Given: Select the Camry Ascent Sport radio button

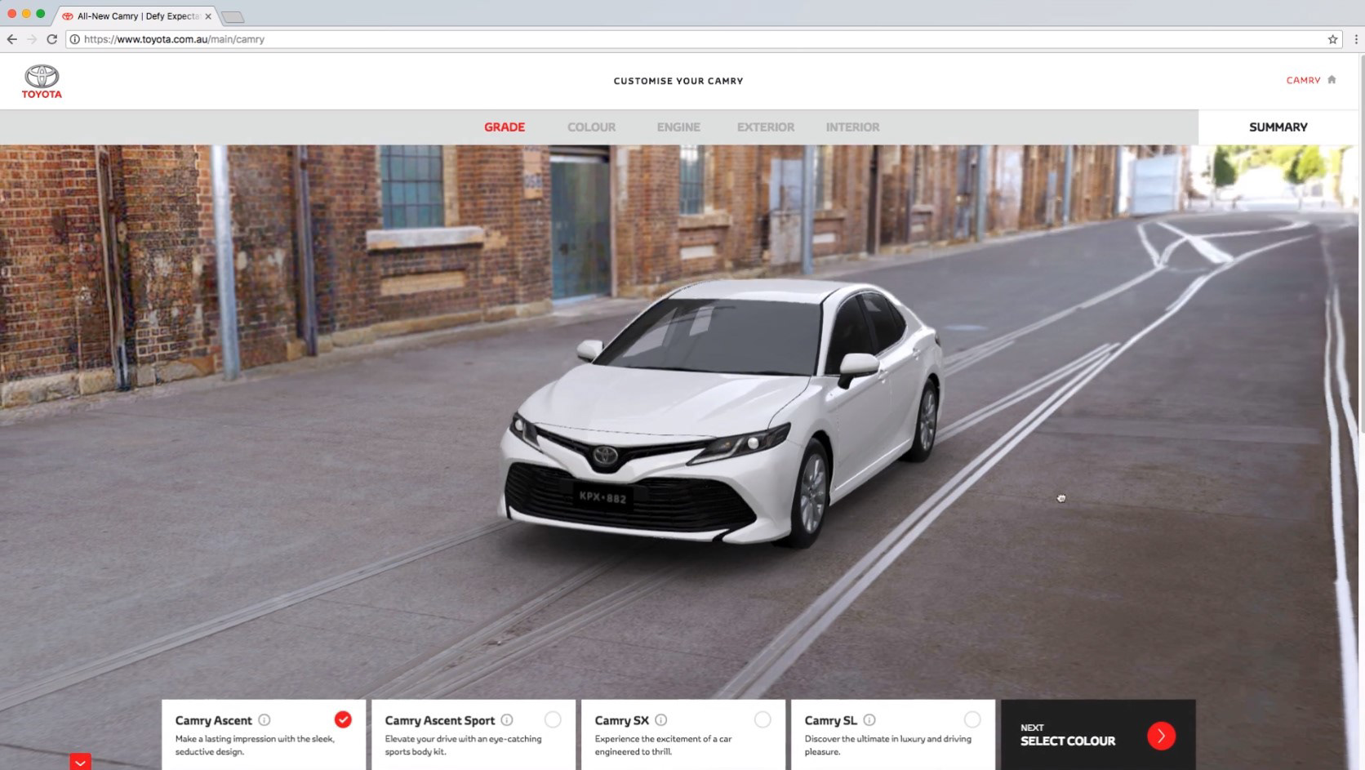Looking at the screenshot, I should click(x=553, y=719).
